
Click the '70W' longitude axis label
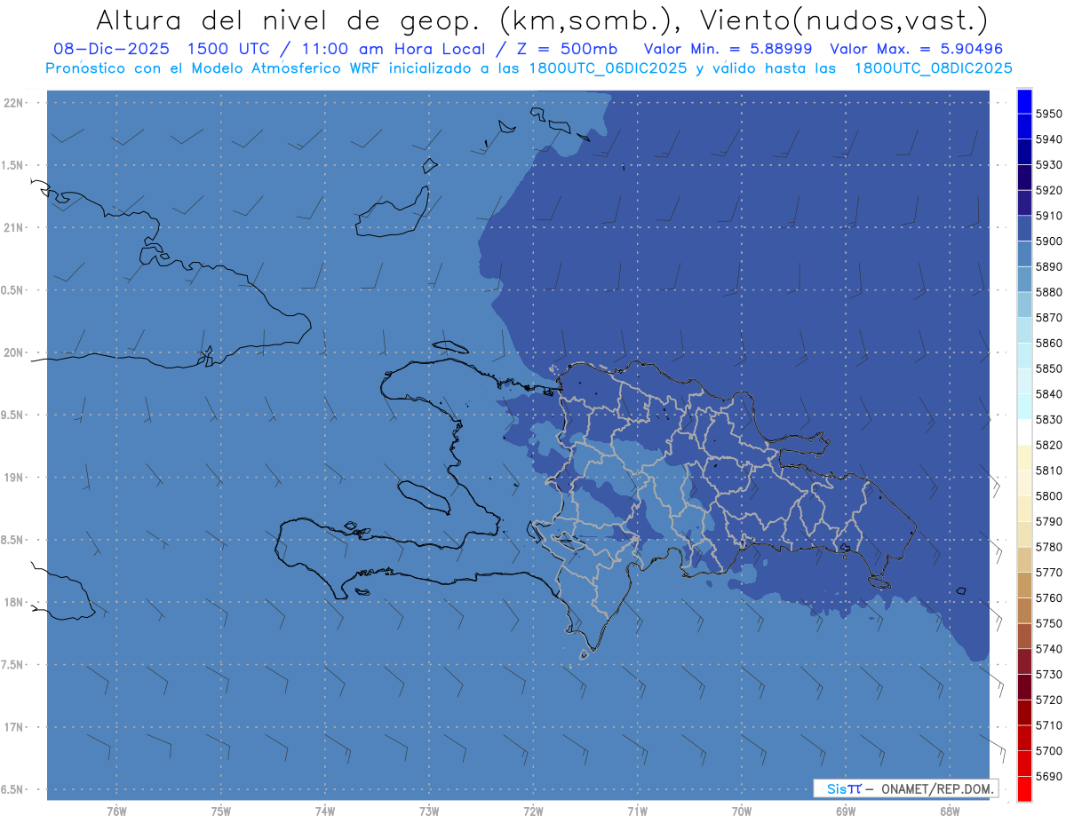[x=742, y=812]
